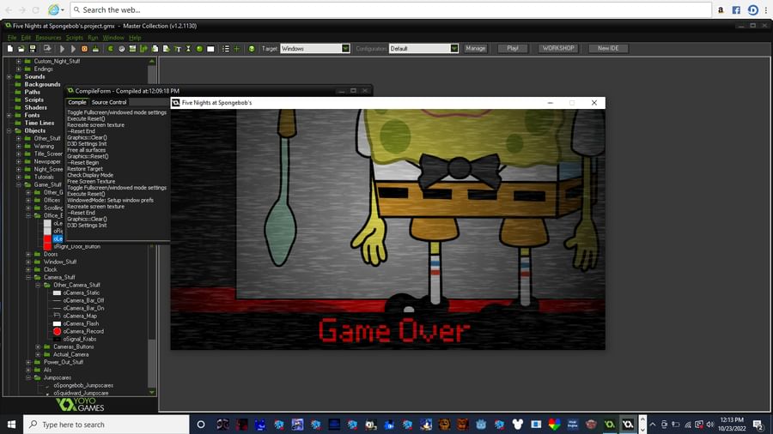Create a sprite with Pac-Man icon
773x434 pixels.
click(111, 49)
